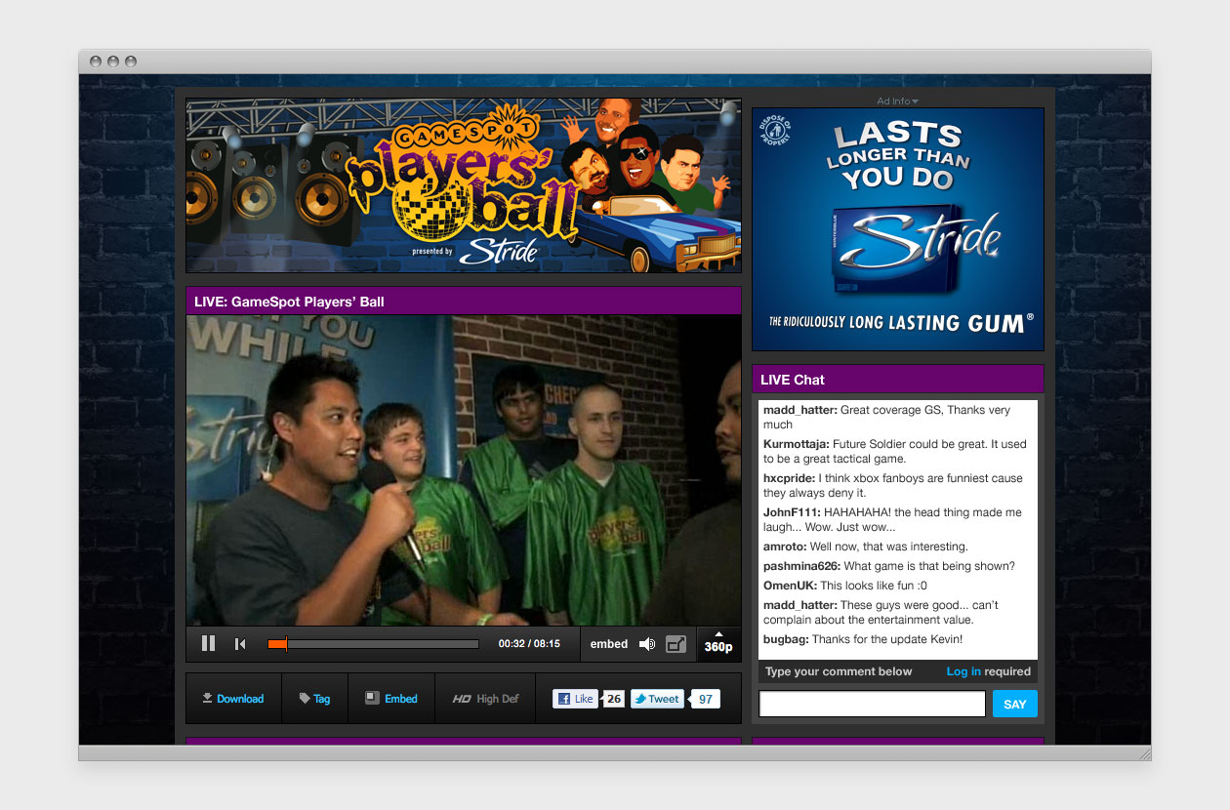
Task: Click the chat comment input field
Action: coord(873,704)
